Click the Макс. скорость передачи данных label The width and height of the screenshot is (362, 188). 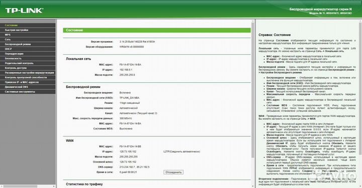tap(93, 118)
